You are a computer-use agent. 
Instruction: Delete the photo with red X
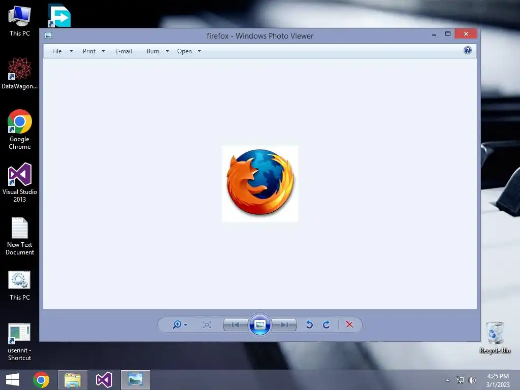(349, 324)
